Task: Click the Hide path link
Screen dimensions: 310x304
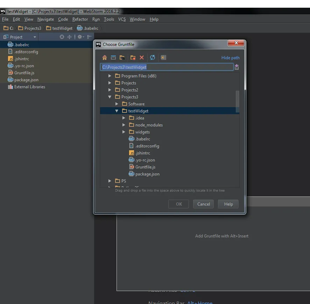Action: point(230,58)
